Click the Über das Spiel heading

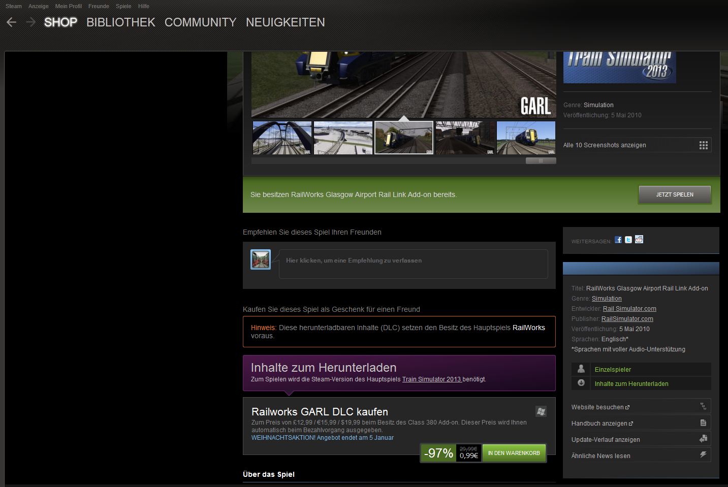tap(269, 474)
